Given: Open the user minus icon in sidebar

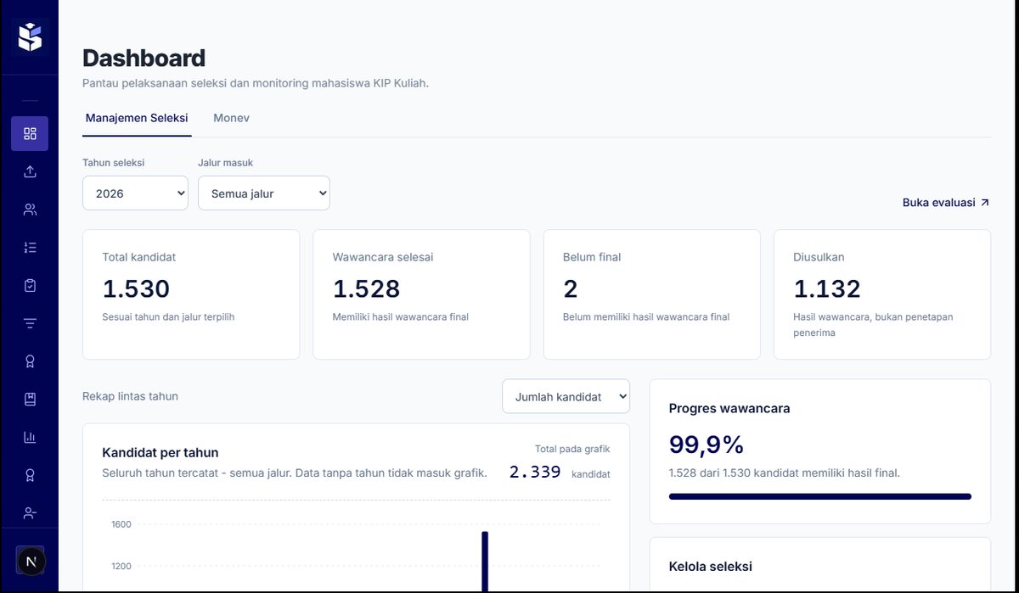Looking at the screenshot, I should click(30, 513).
